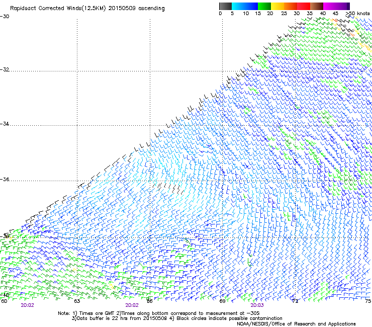
Task: Click the note 'Black circles indicate possible contamination'
Action: pos(229,318)
